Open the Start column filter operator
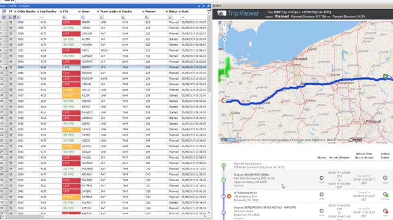 [183, 17]
